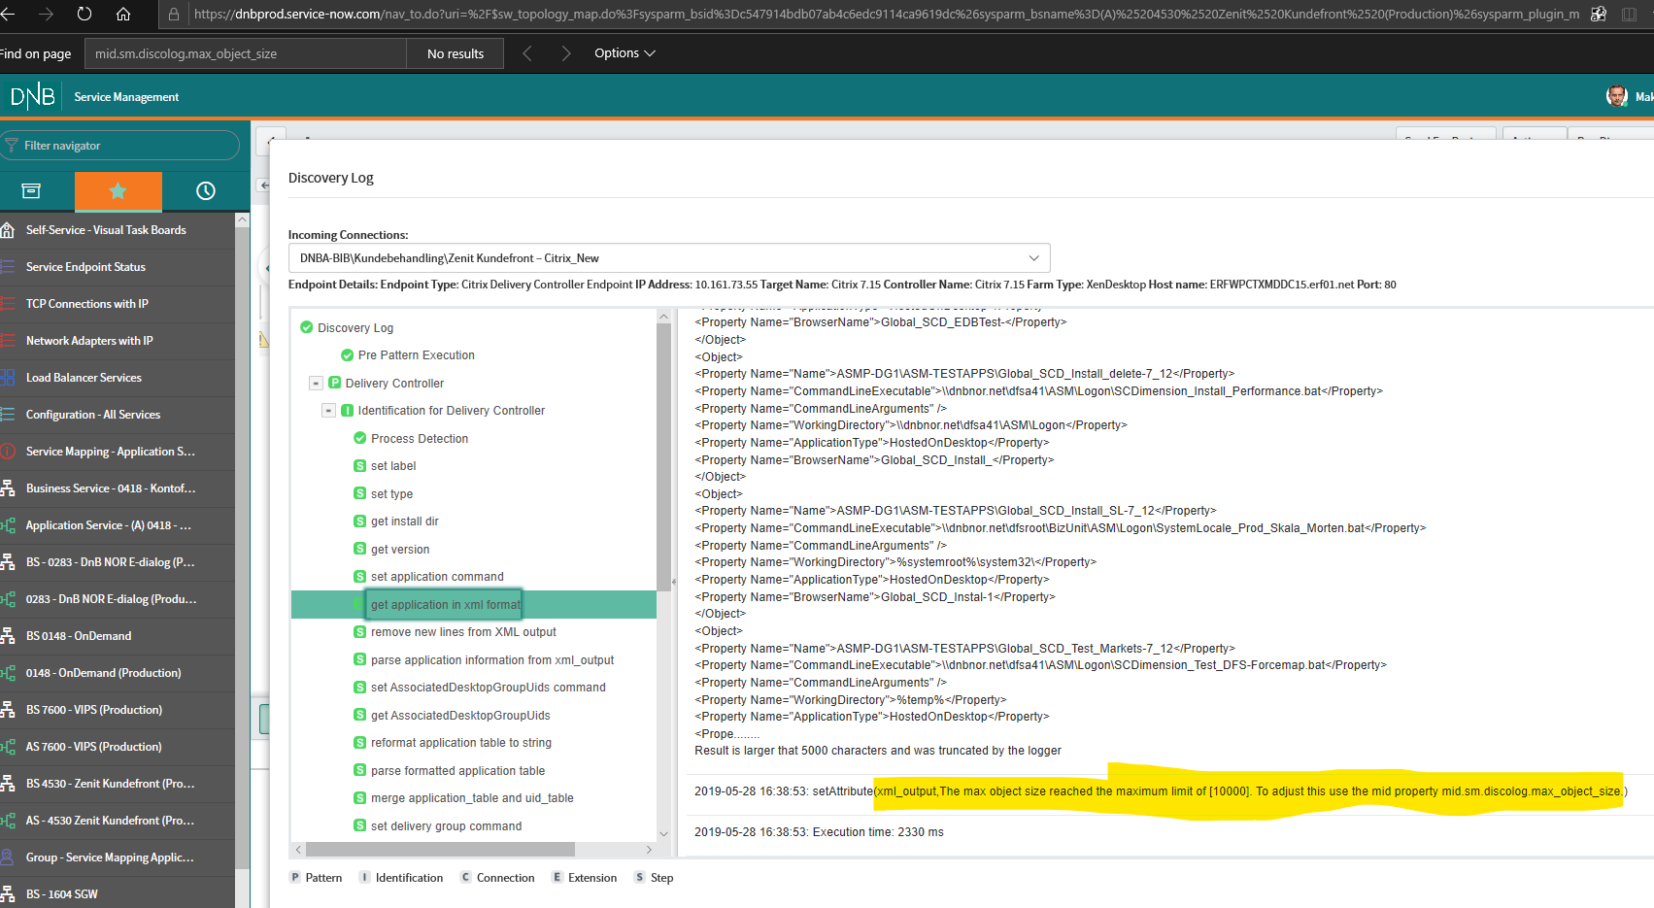This screenshot has height=908, width=1654.
Task: Click the Filter navigator field
Action: pos(119,146)
